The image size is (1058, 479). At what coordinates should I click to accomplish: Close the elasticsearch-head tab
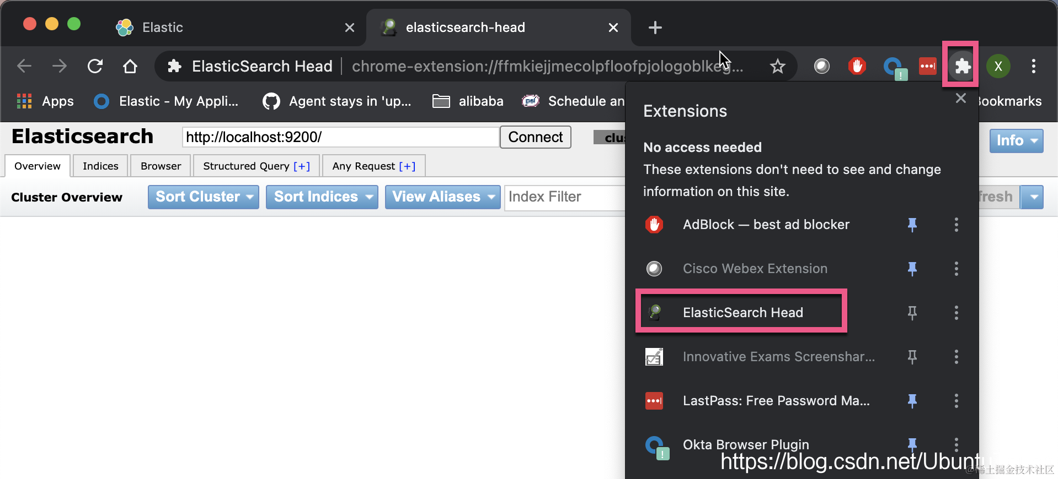613,28
